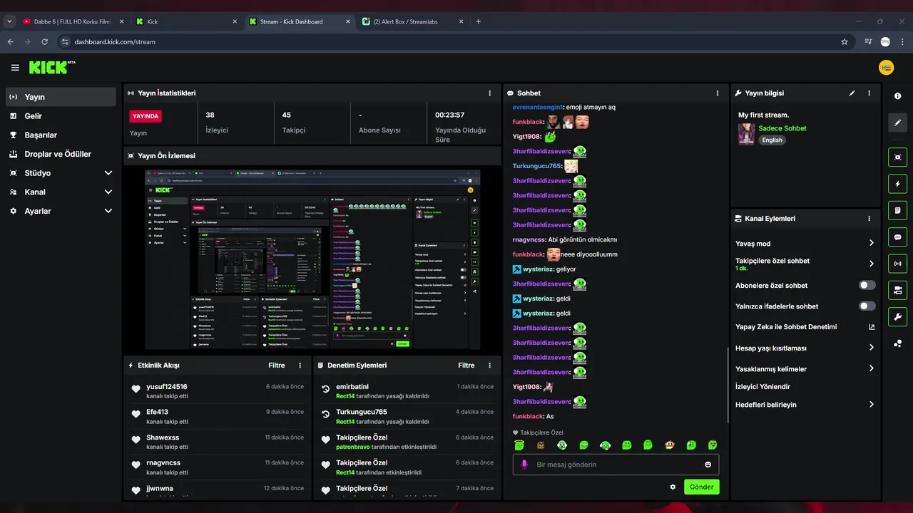Open a new browser tab
The image size is (913, 513).
click(478, 21)
